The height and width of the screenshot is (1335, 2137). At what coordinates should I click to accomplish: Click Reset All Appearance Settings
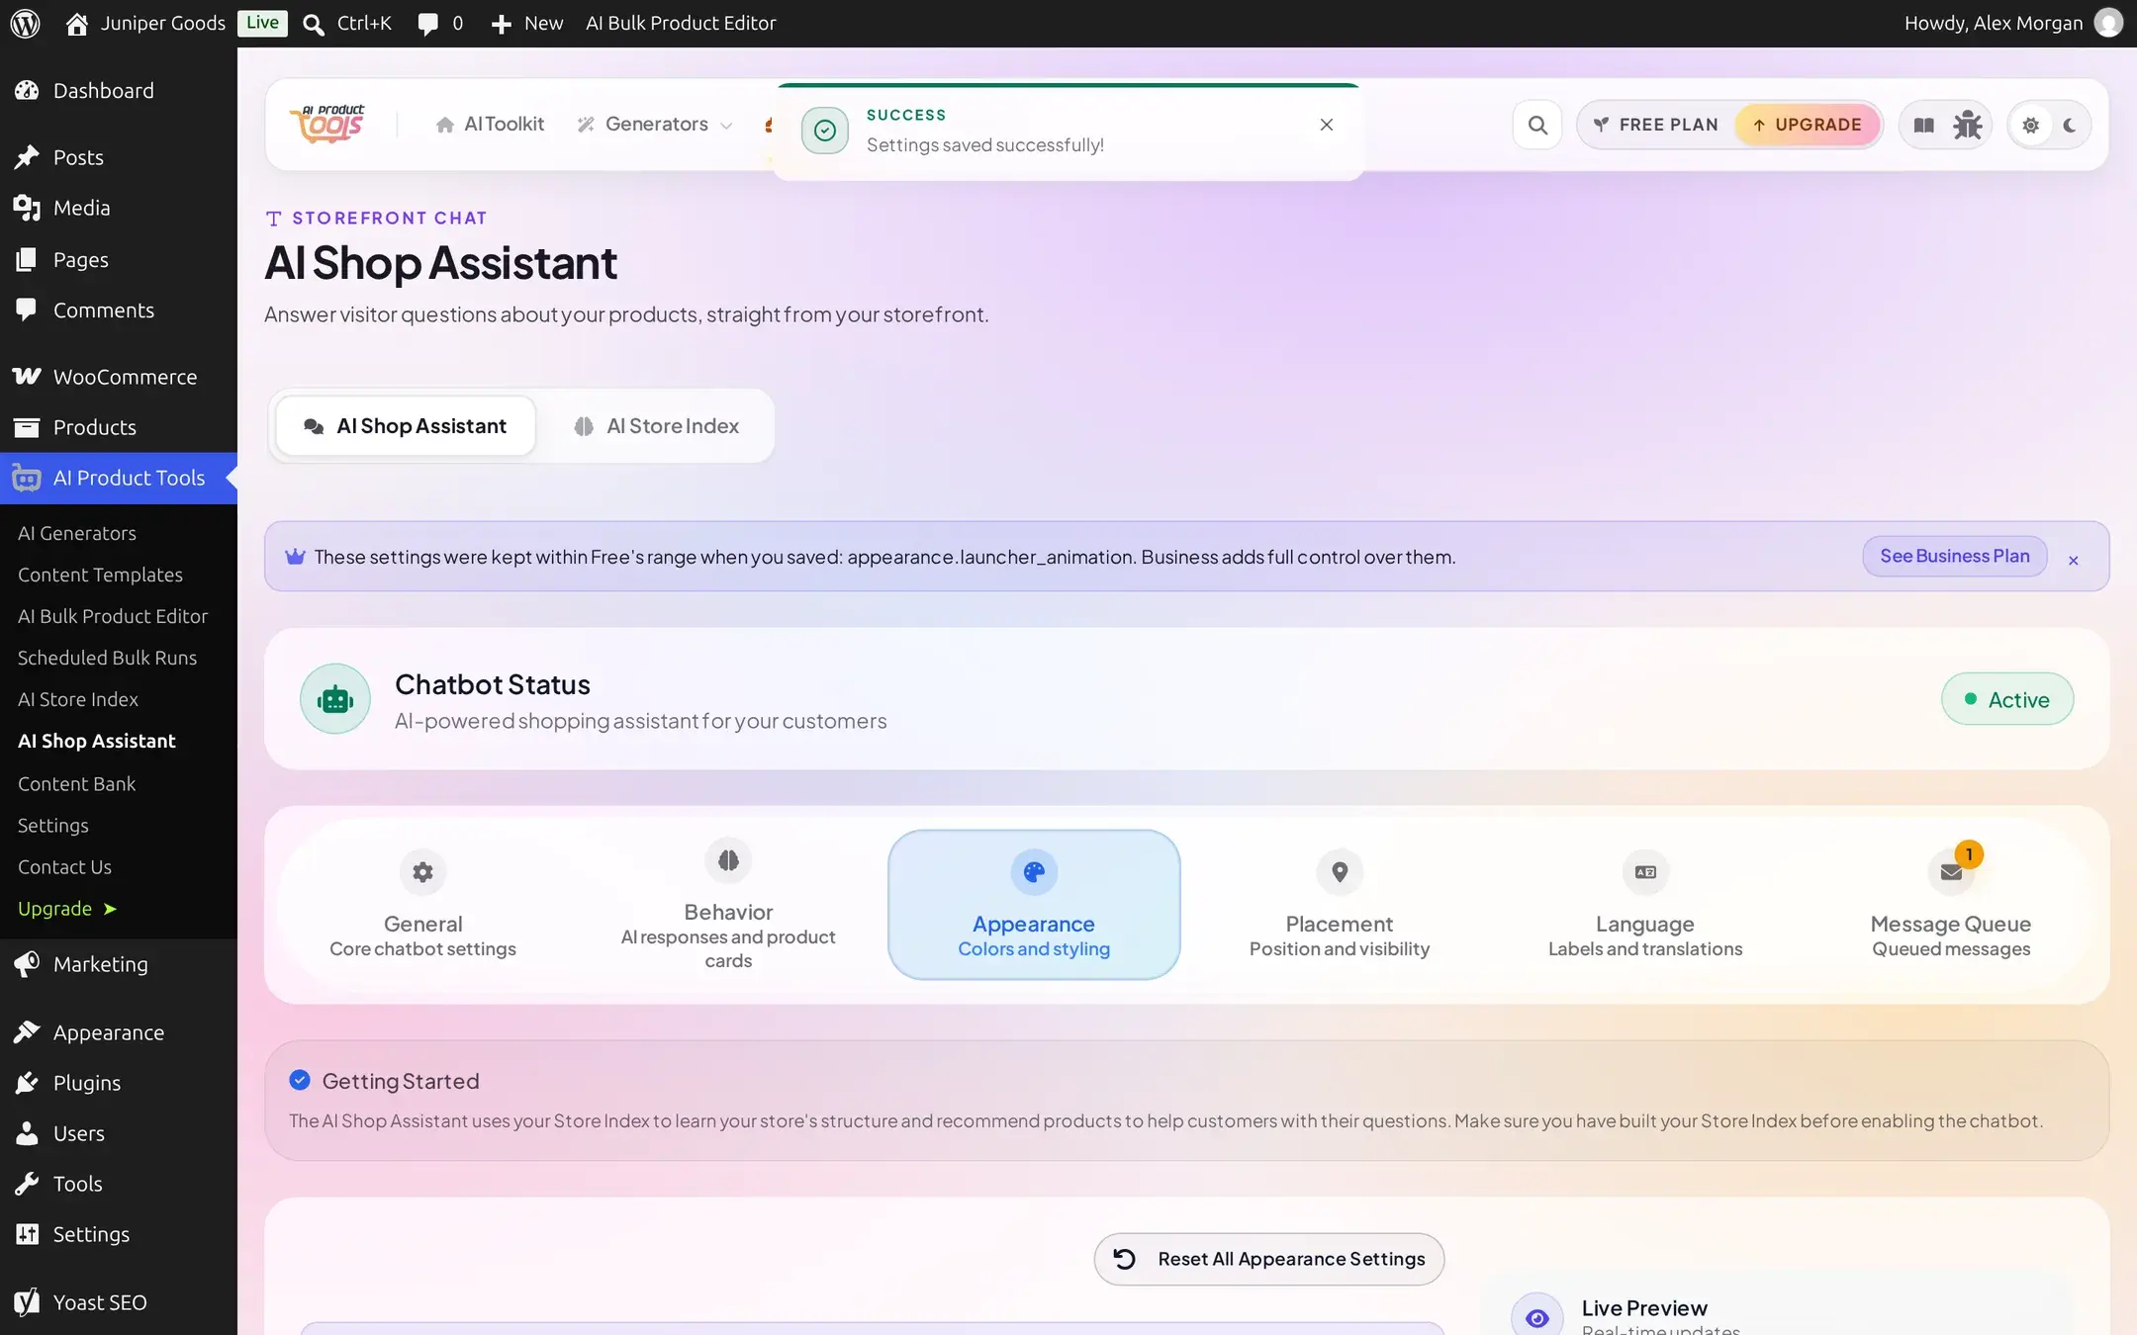coord(1269,1259)
